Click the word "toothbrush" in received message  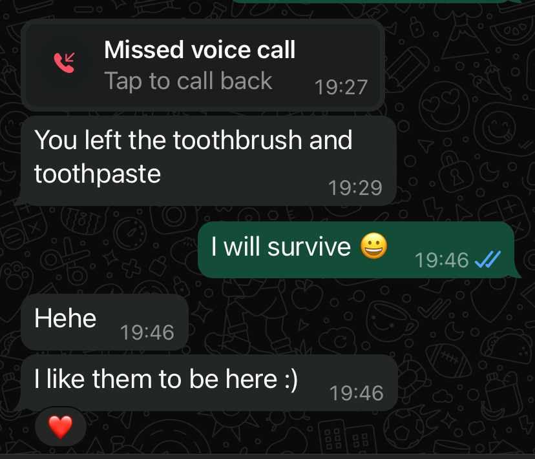click(x=238, y=140)
